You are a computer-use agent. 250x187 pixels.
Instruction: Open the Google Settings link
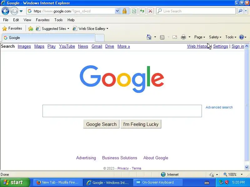click(221, 46)
